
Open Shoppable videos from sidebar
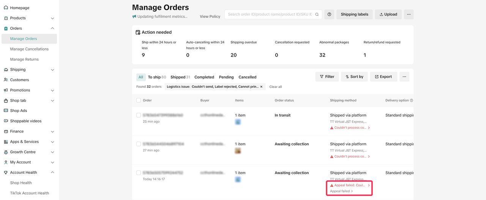[26, 121]
